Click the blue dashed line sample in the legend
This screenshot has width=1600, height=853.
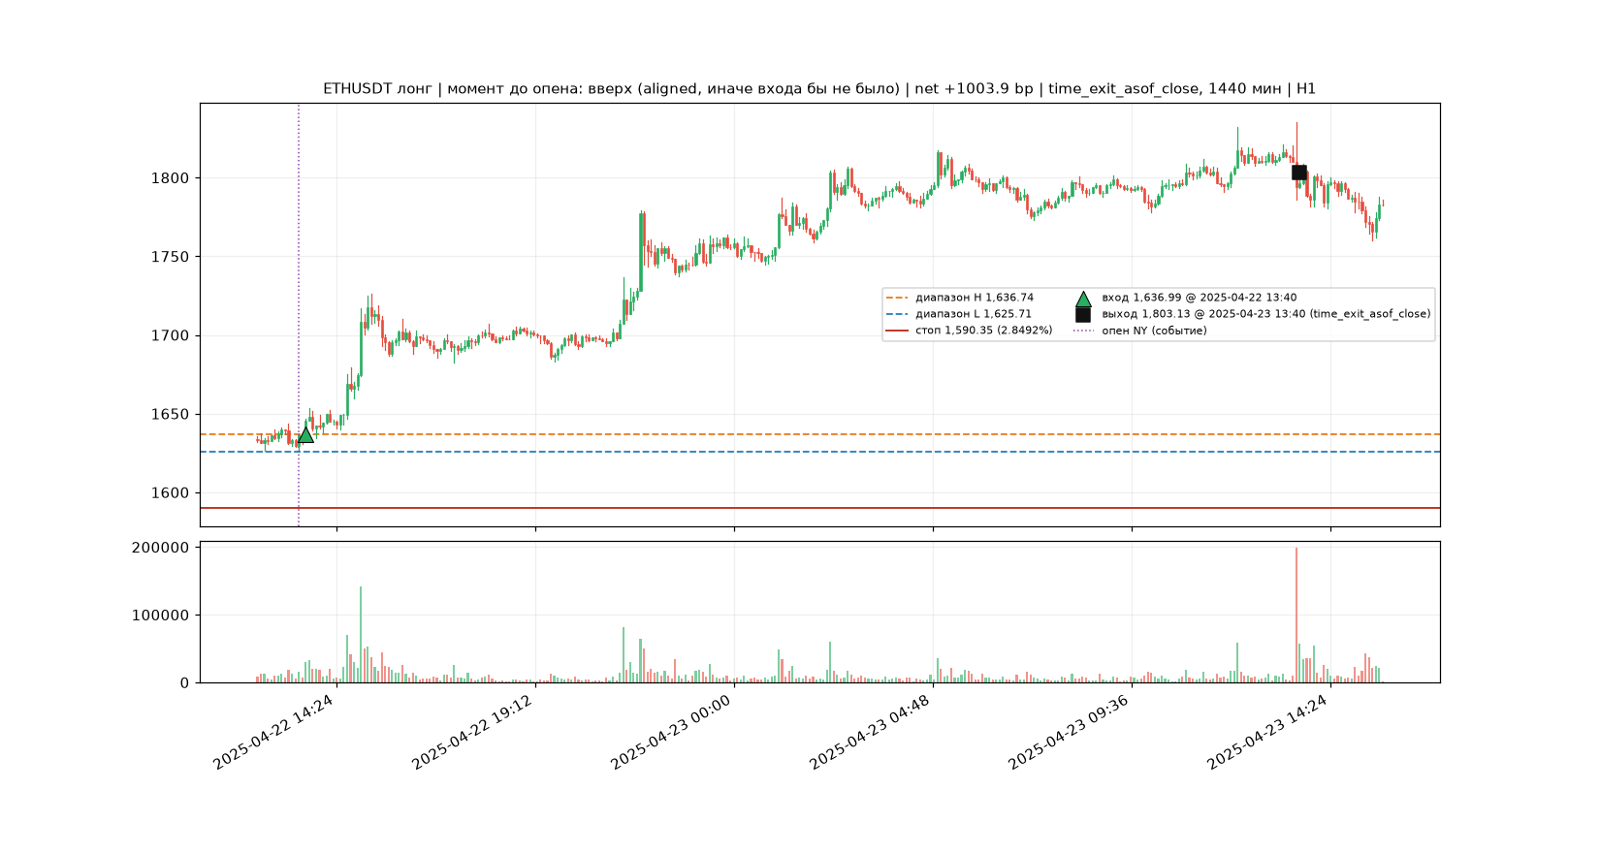897,314
